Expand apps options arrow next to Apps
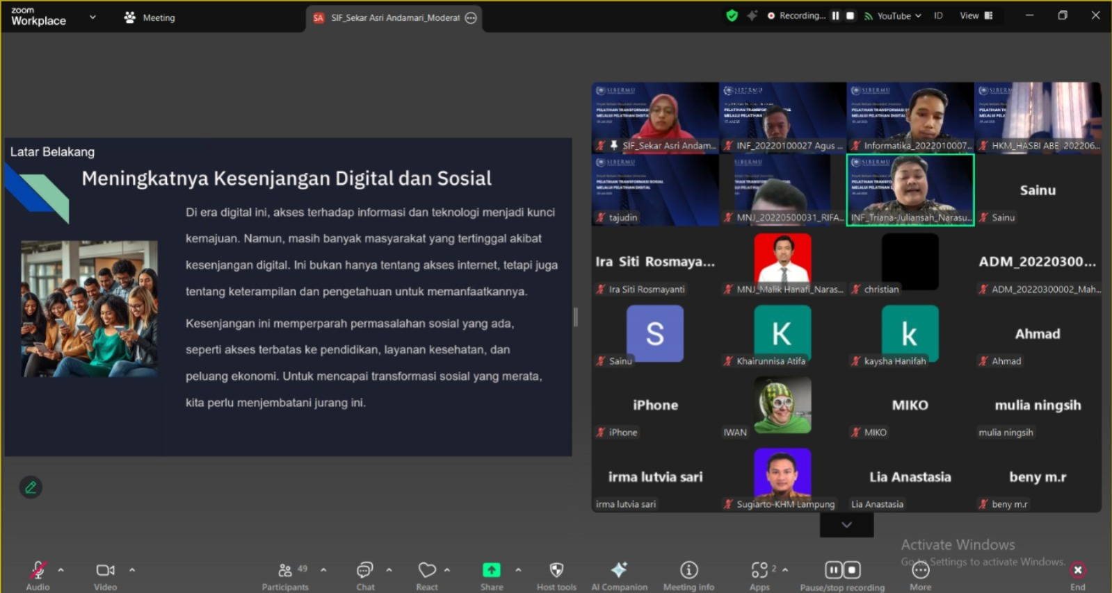Image resolution: width=1112 pixels, height=593 pixels. point(785,570)
